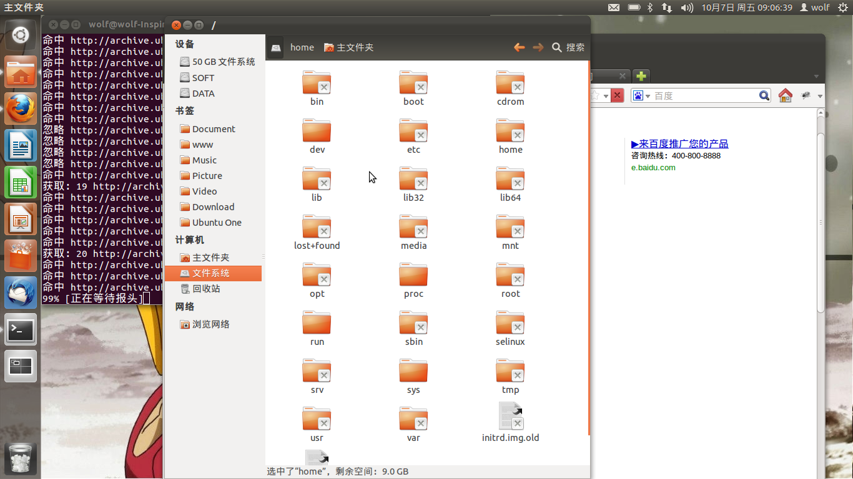
Task: Open the Music bookmark
Action: [198, 160]
